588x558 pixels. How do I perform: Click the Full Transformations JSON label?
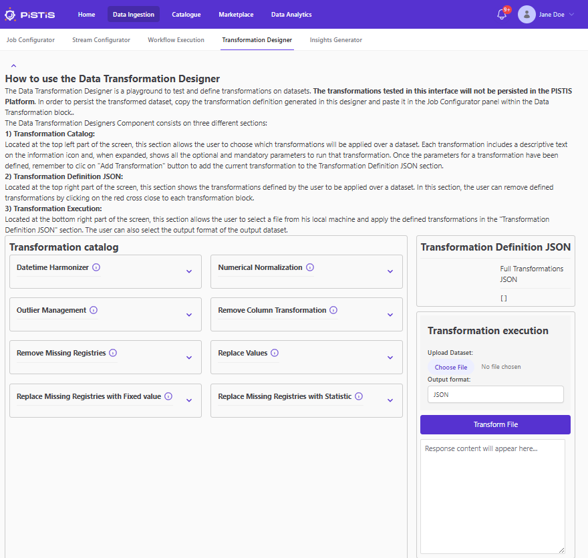[531, 274]
